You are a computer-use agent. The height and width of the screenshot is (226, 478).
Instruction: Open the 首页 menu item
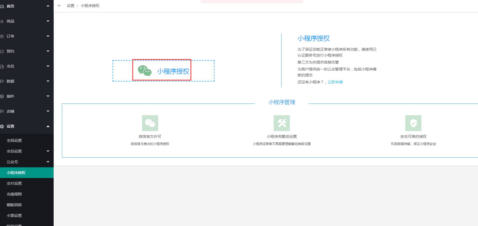pos(27,6)
